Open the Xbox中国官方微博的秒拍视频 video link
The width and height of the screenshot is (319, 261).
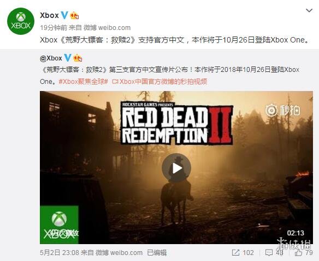pos(159,82)
